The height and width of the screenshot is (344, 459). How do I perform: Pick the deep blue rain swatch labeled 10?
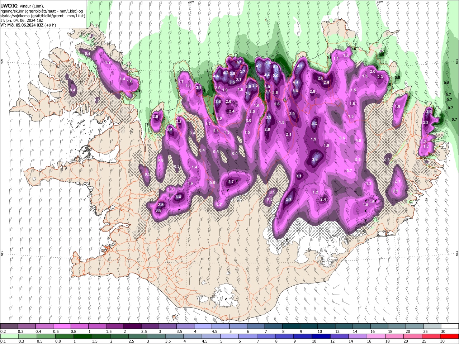coord(321,336)
